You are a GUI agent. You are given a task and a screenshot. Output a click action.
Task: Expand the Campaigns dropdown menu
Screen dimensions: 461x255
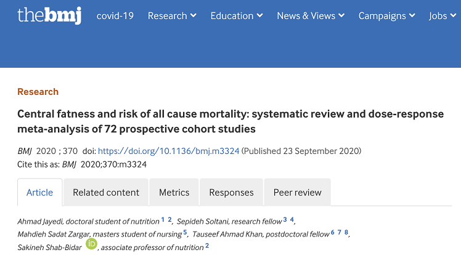click(387, 16)
